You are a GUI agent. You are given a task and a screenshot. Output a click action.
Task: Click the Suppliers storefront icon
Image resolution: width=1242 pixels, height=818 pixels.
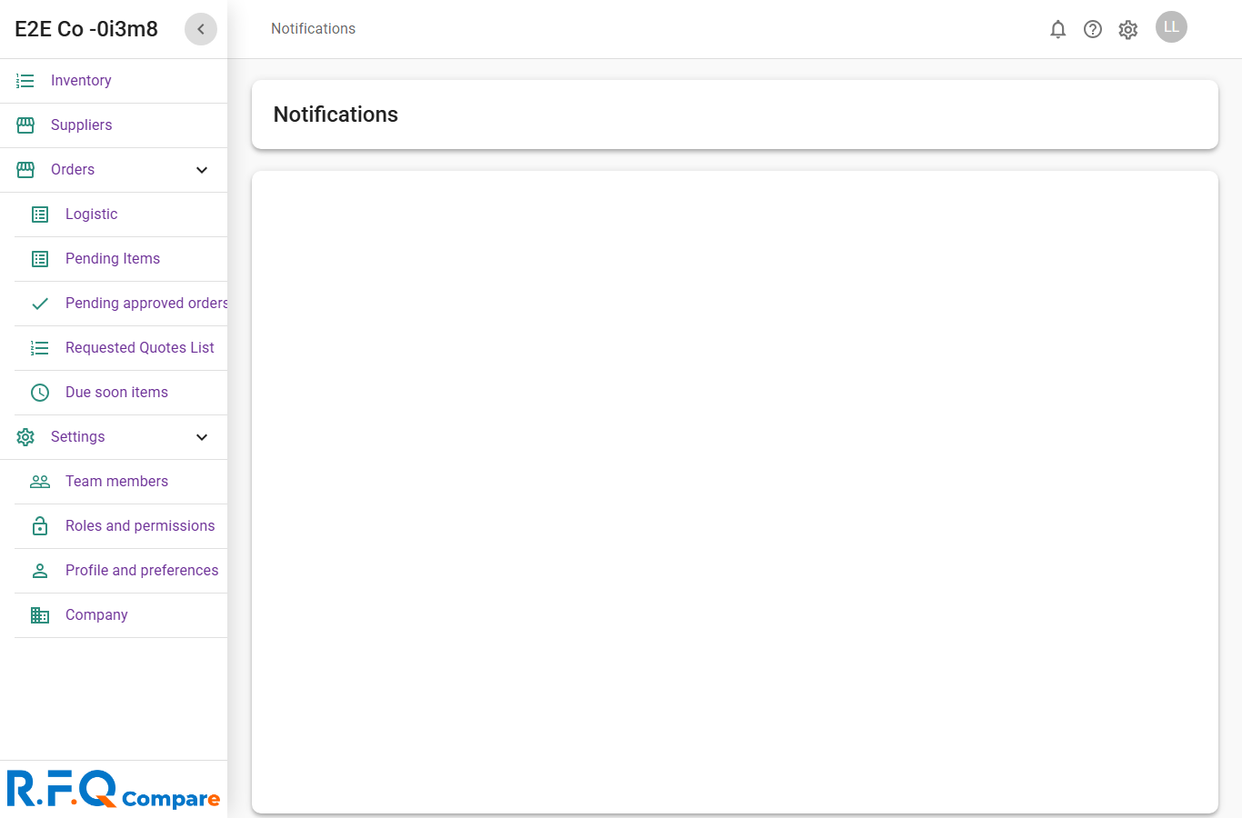(25, 125)
